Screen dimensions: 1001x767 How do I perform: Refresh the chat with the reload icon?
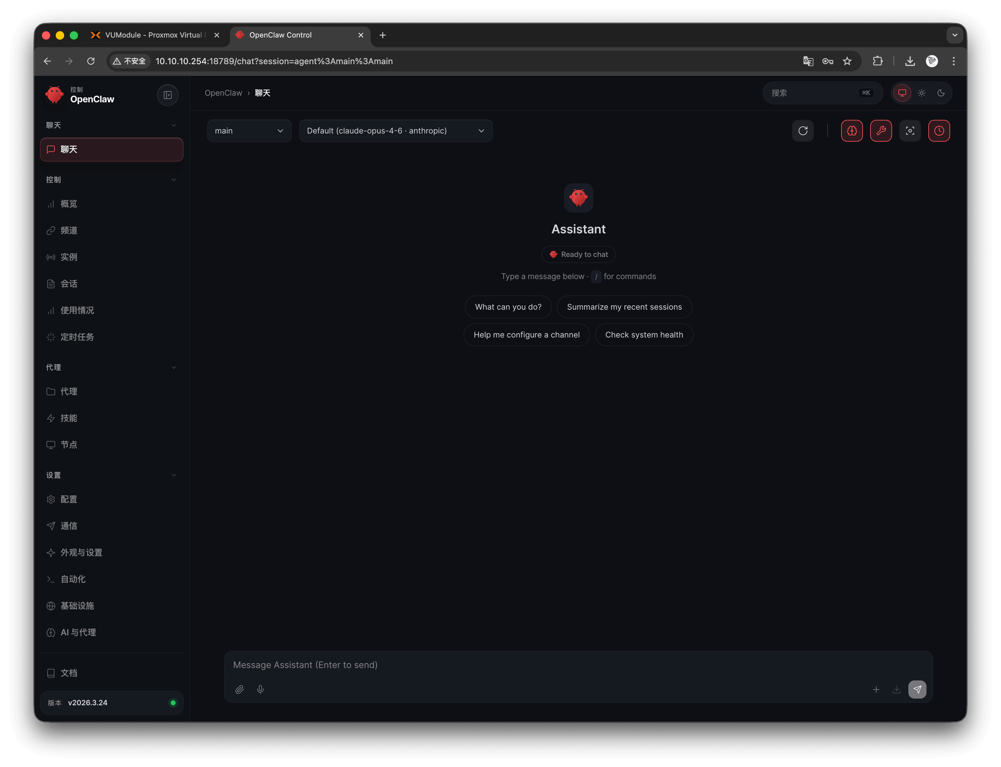tap(803, 131)
